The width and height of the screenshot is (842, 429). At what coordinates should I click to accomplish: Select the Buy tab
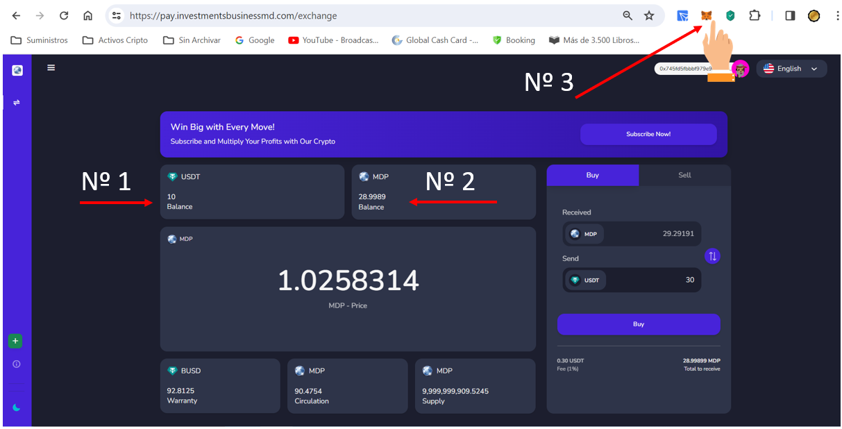(592, 175)
